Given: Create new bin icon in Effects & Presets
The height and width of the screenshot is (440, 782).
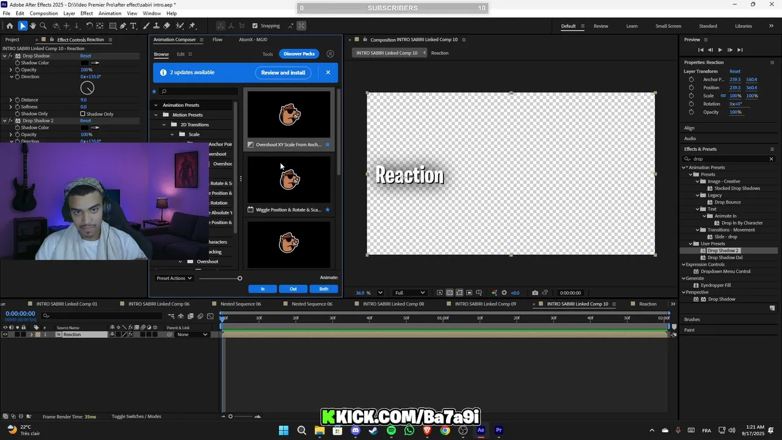Looking at the screenshot, I should (772, 308).
